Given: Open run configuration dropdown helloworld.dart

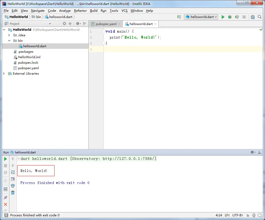Looking at the screenshot, I should (201, 17).
